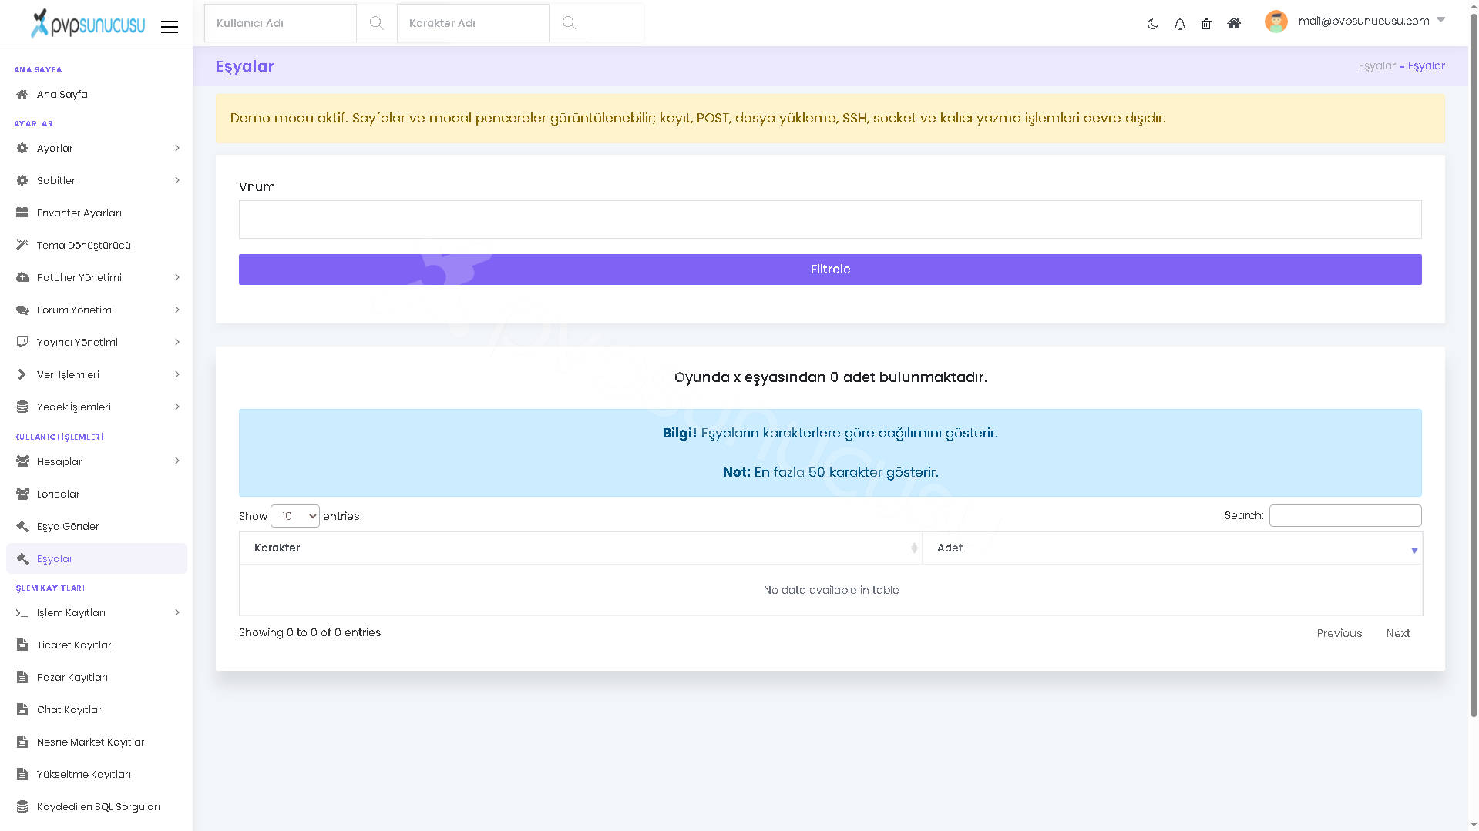
Task: Expand the Patcher Yönetimi submenu
Action: [96, 277]
